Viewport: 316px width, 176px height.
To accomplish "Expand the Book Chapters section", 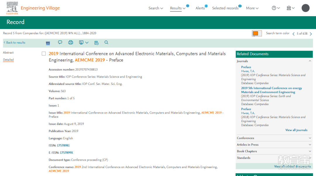I will click(x=310, y=151).
